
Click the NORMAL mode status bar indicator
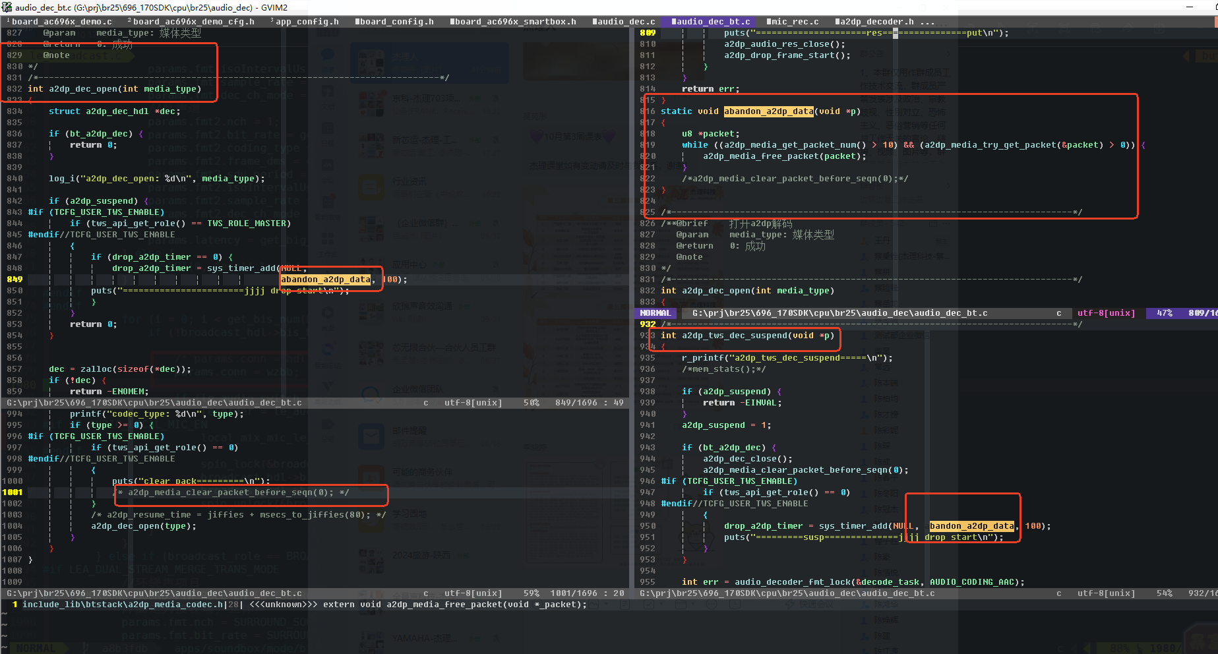[x=655, y=313]
